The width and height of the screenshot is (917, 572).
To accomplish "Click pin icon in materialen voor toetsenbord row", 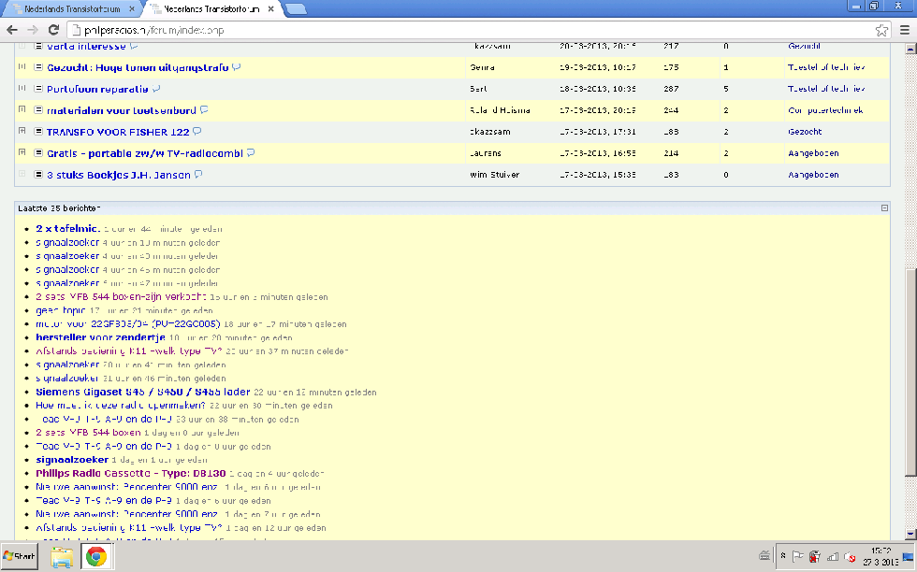I will [x=22, y=109].
